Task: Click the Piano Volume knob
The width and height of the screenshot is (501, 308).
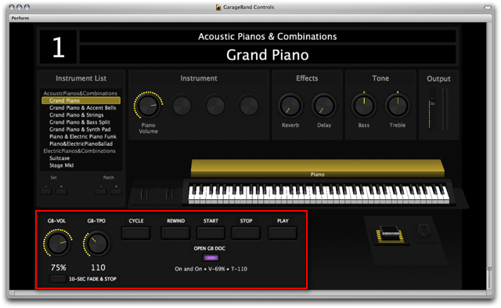Action: (x=148, y=105)
